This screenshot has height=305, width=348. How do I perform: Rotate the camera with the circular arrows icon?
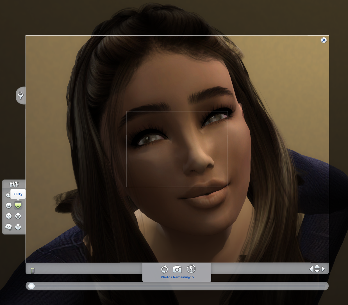click(164, 269)
